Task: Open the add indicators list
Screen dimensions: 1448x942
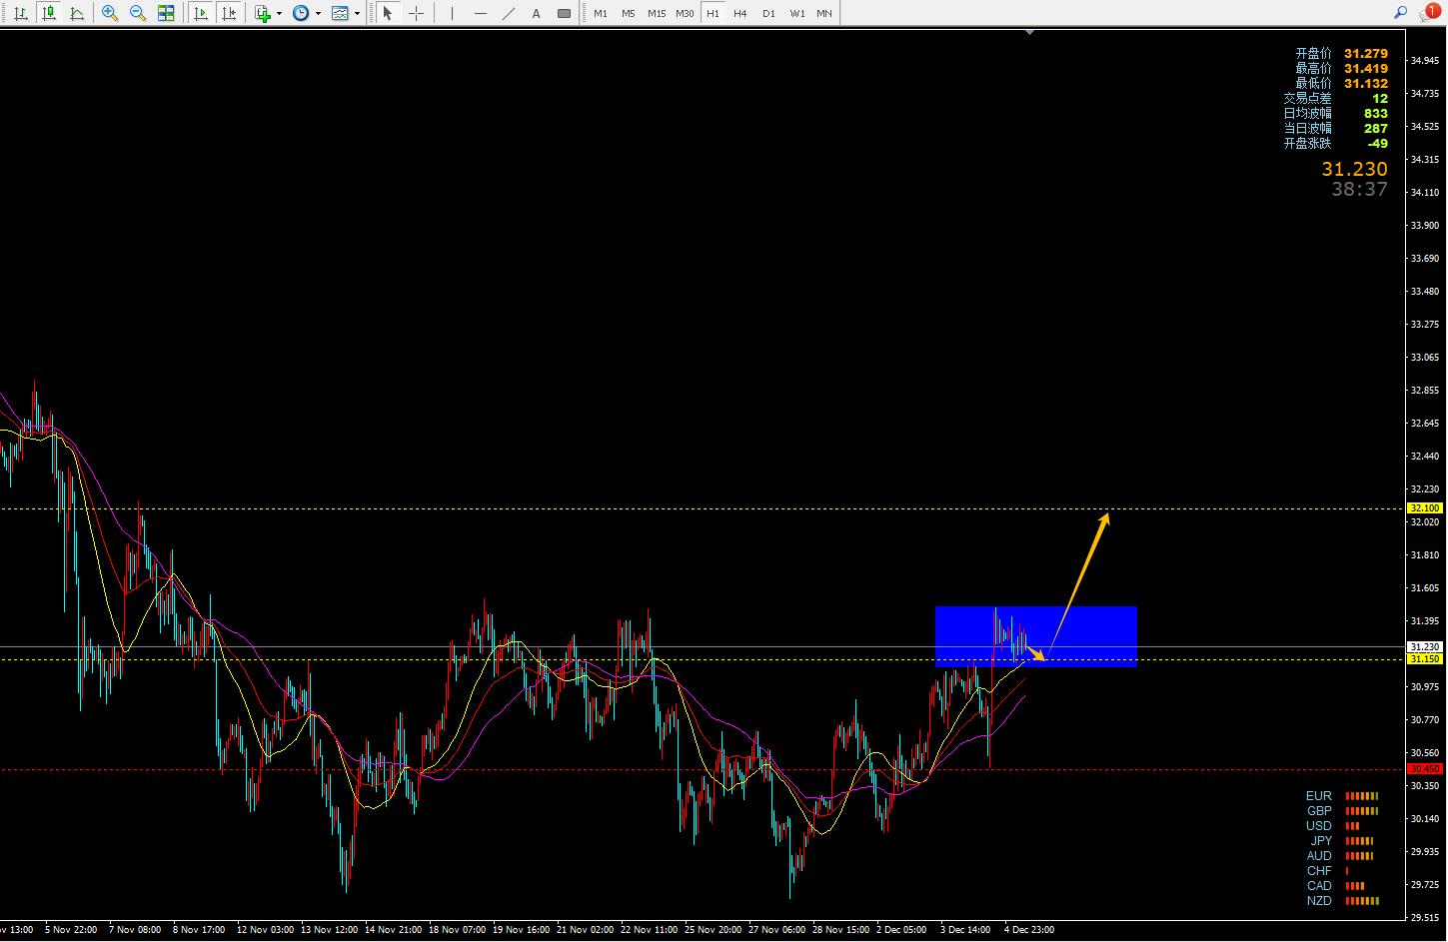Action: pyautogui.click(x=263, y=13)
